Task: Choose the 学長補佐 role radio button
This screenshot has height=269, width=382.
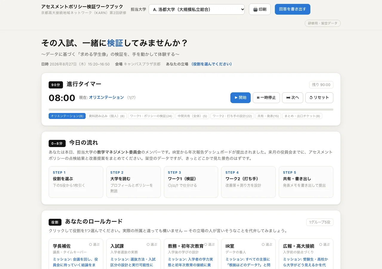Action: (x=91, y=244)
